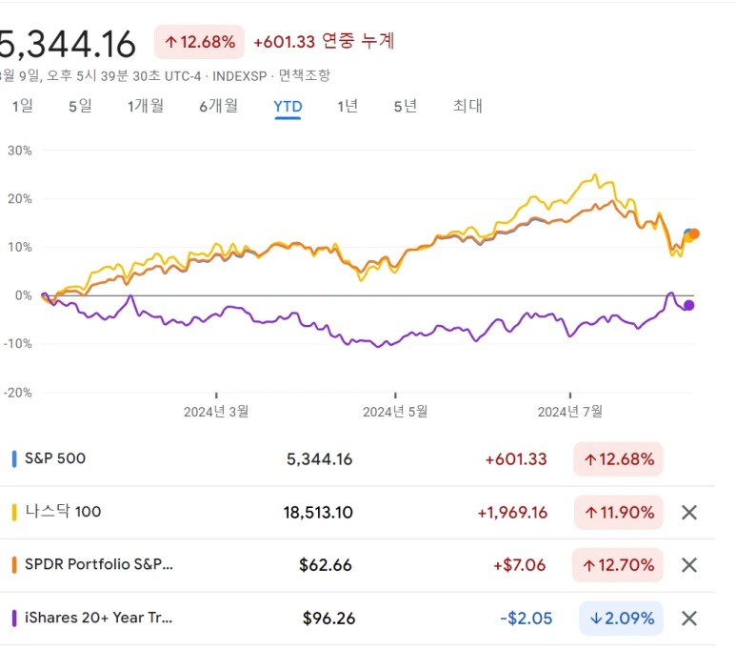This screenshot has height=650, width=736.
Task: Click the 2.09% down badge for iShares
Action: coord(621,618)
